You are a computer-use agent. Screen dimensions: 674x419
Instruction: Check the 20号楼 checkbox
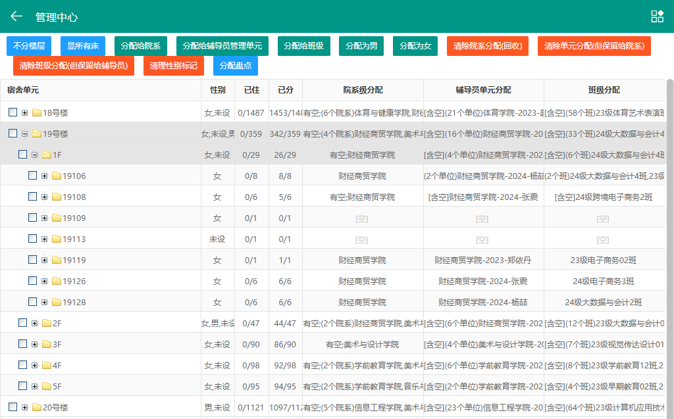tap(13, 407)
